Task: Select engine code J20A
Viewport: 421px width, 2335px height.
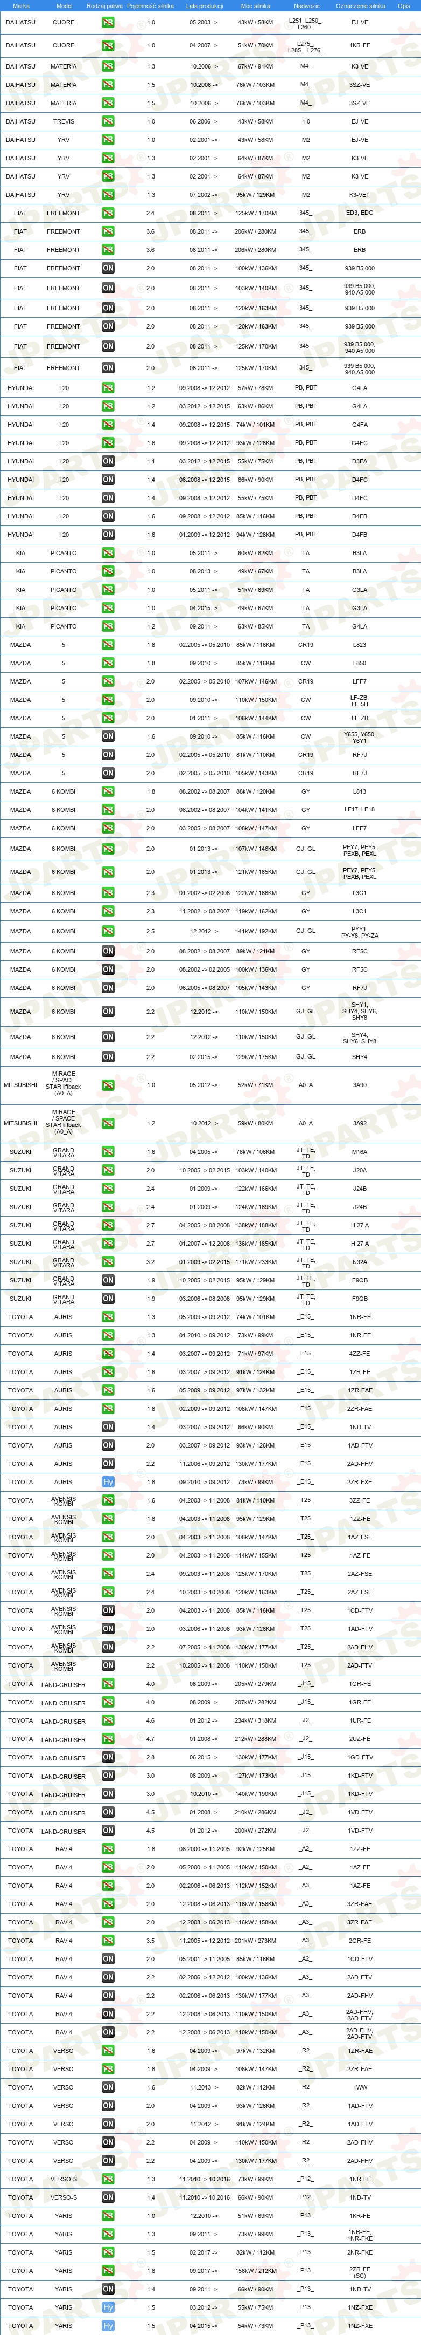Action: pyautogui.click(x=360, y=1170)
